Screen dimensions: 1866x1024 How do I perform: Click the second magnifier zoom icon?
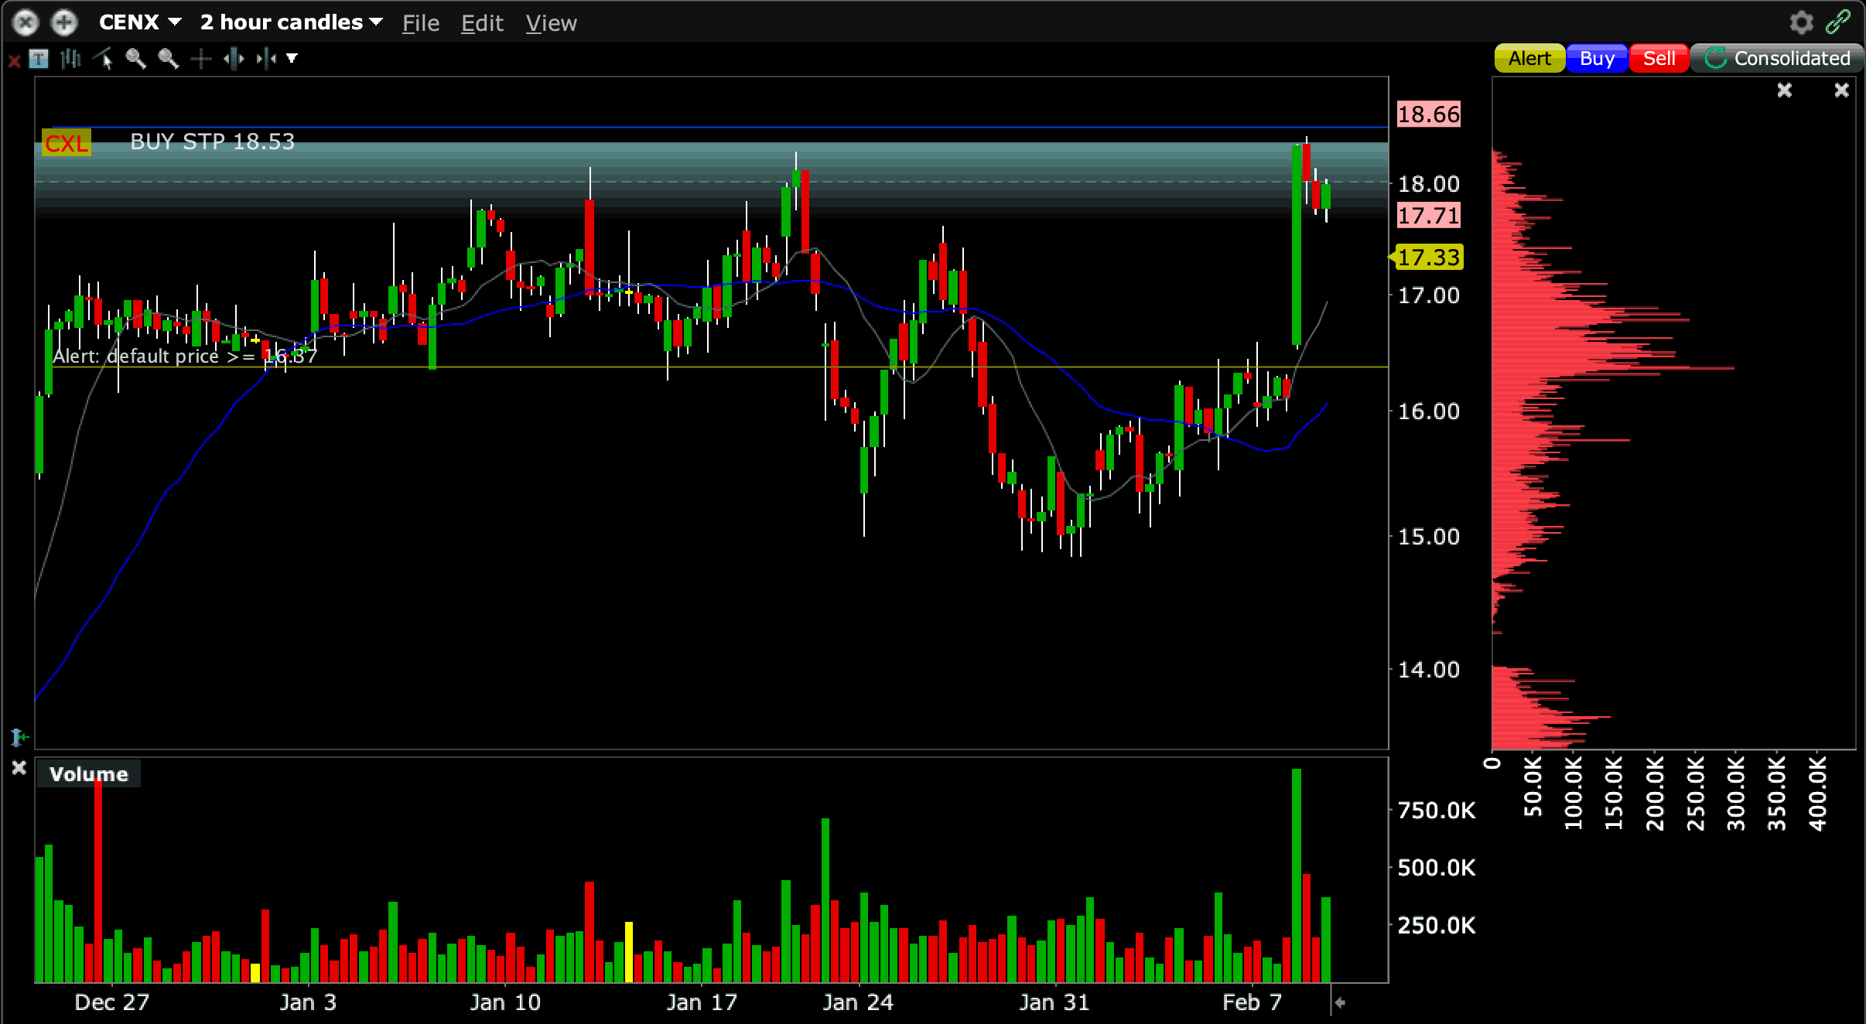point(169,59)
